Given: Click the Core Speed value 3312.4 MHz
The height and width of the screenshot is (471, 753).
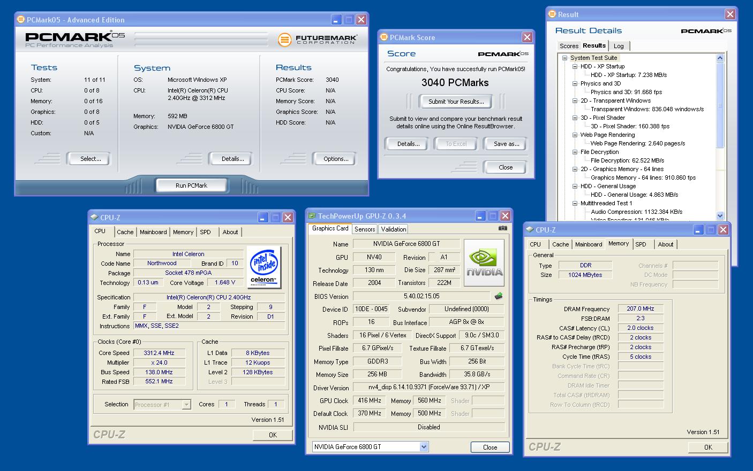Looking at the screenshot, I should tap(159, 353).
